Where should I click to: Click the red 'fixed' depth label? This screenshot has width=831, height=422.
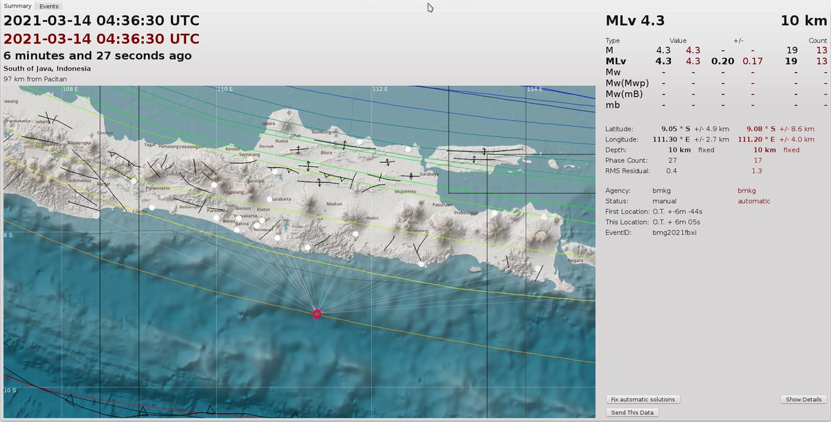[792, 150]
